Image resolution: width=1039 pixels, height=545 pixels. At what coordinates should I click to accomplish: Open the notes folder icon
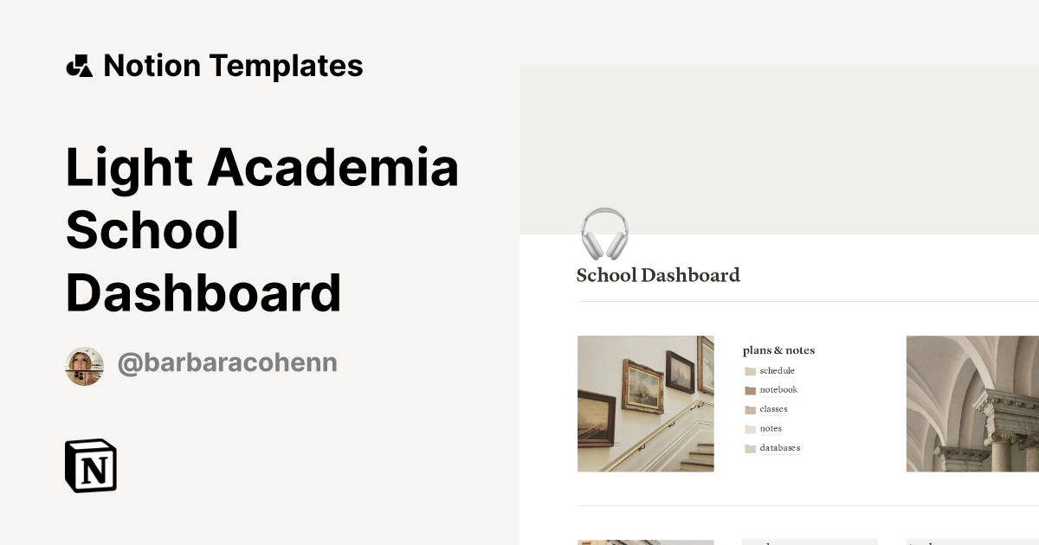[749, 428]
